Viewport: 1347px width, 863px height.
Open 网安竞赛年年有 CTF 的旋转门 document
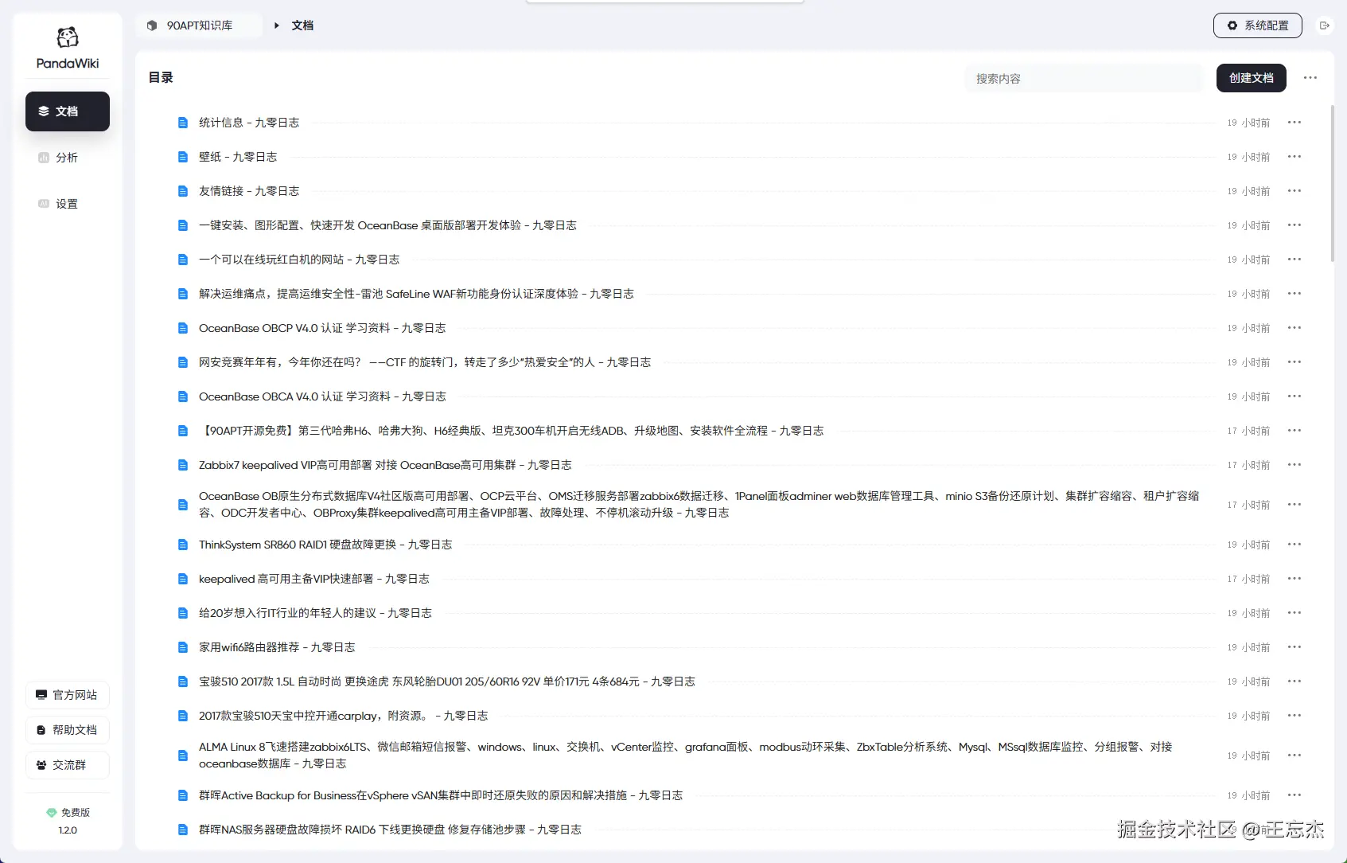(x=425, y=362)
